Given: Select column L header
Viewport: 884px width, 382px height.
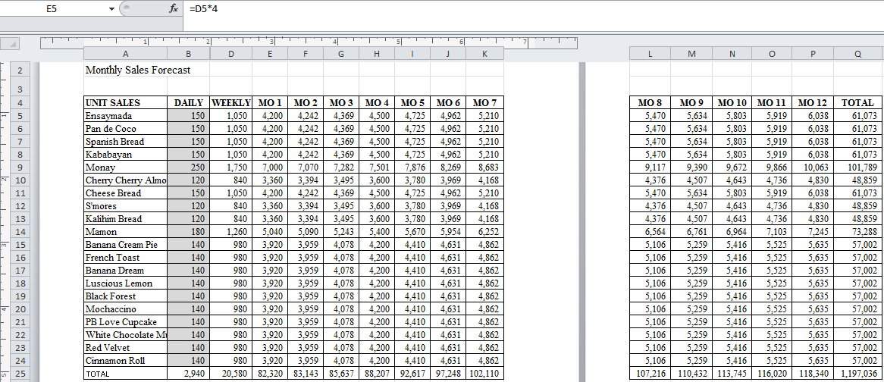Looking at the screenshot, I should (x=650, y=54).
